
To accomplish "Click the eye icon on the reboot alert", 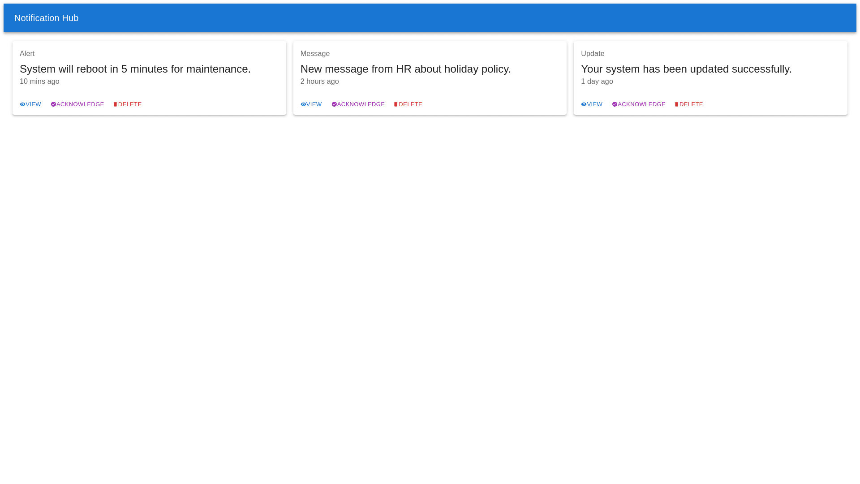I will [22, 104].
